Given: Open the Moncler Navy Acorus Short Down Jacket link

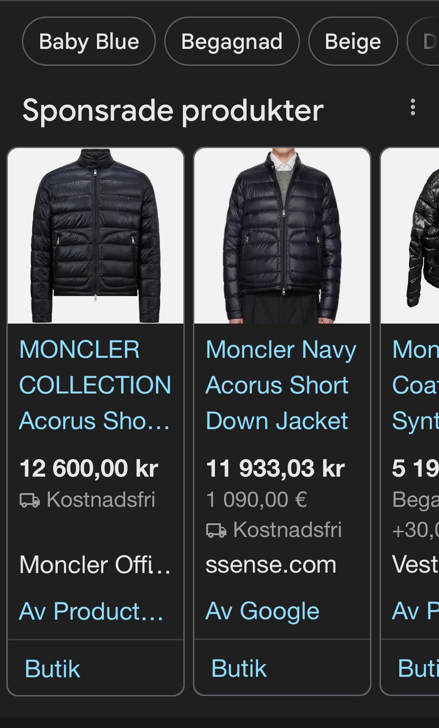Looking at the screenshot, I should click(281, 385).
